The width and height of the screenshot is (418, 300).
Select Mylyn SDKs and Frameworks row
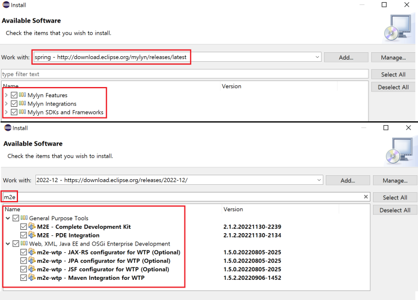(x=65, y=112)
